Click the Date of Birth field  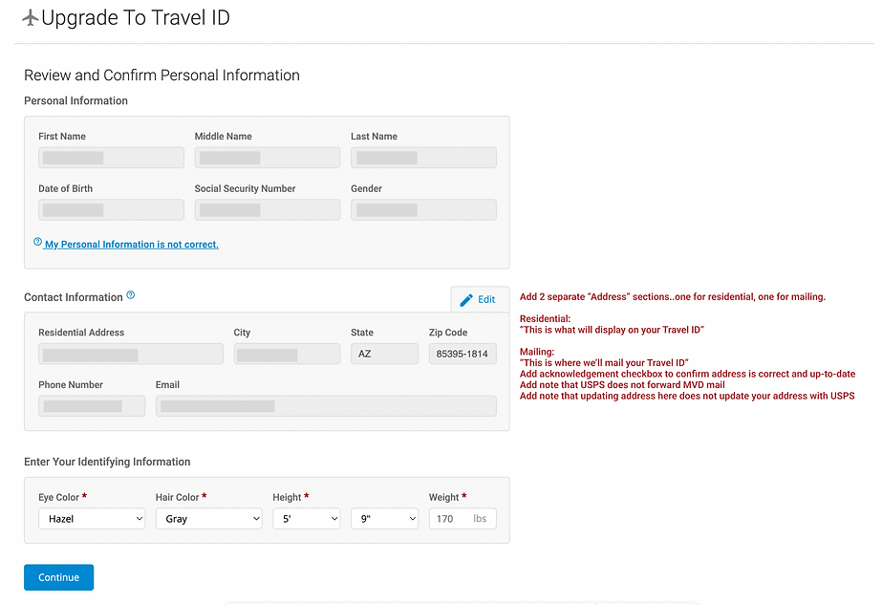111,209
